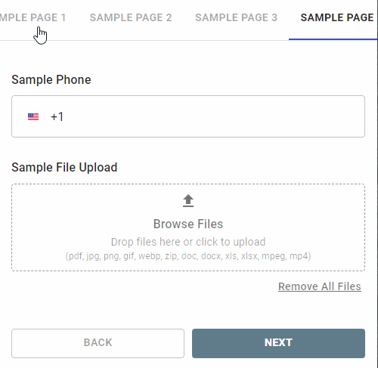Click the upload arrow icon
378x368 pixels.
pos(188,201)
